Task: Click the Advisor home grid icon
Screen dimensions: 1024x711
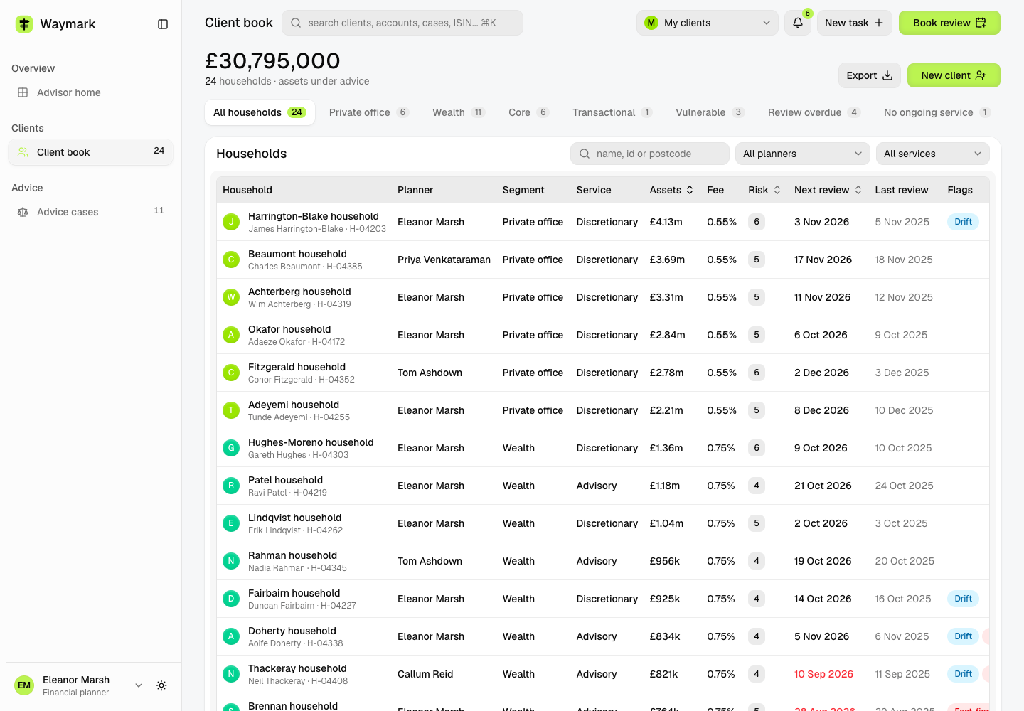Action: click(x=23, y=92)
